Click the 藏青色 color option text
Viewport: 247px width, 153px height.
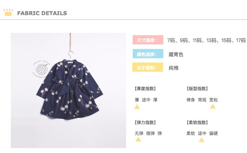tap(176, 55)
